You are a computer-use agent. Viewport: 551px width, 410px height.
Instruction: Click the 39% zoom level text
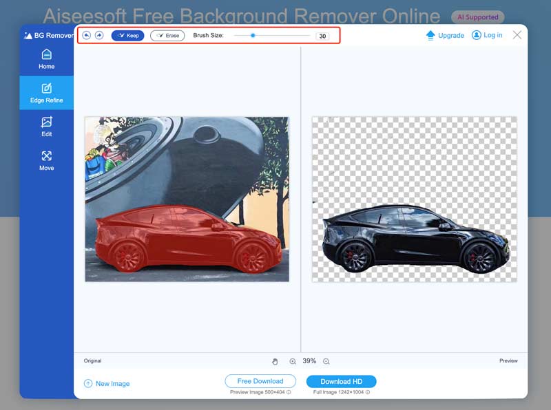click(309, 361)
